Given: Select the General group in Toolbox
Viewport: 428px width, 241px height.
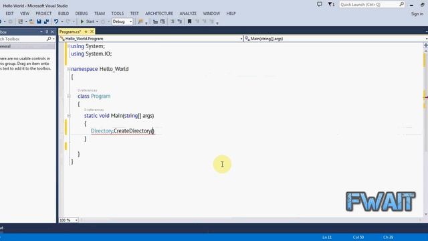Looking at the screenshot, I should coord(27,46).
